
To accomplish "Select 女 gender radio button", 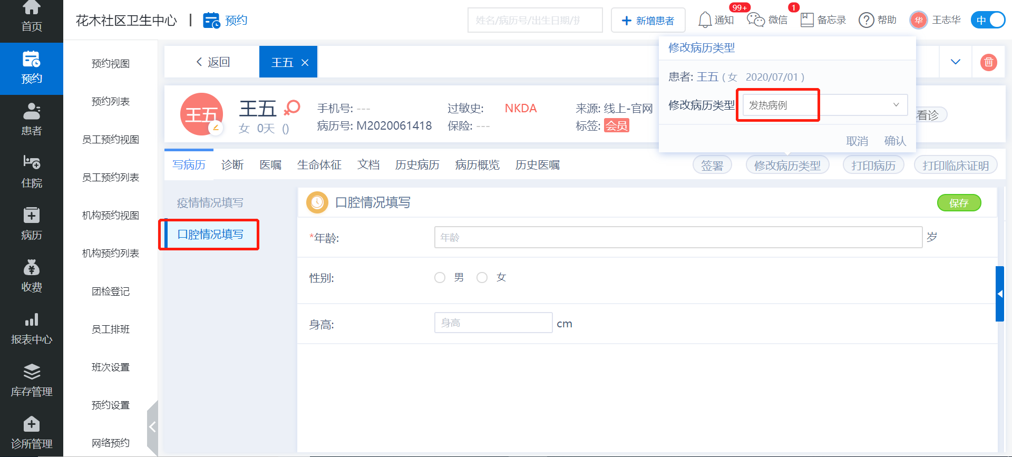I will click(x=482, y=277).
